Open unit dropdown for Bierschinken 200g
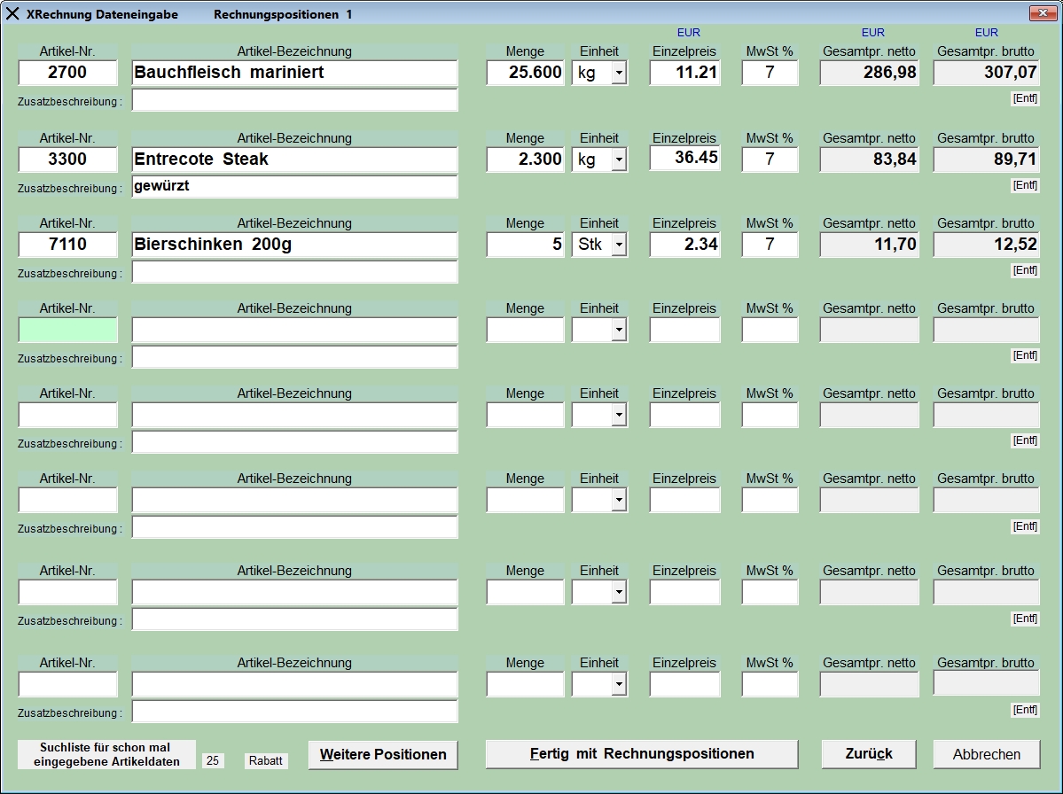 point(618,245)
